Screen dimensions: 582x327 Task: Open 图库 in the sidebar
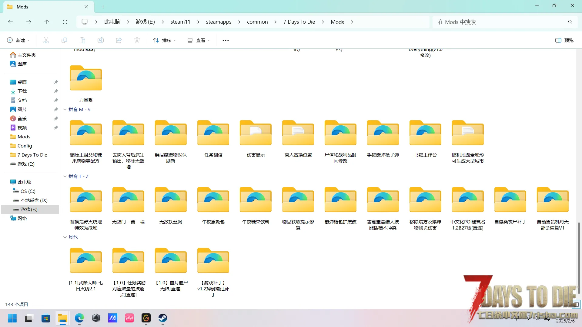18,64
